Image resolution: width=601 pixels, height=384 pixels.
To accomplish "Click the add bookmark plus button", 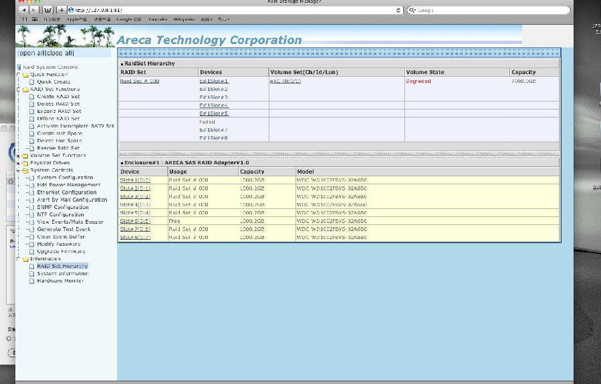I will coord(62,10).
